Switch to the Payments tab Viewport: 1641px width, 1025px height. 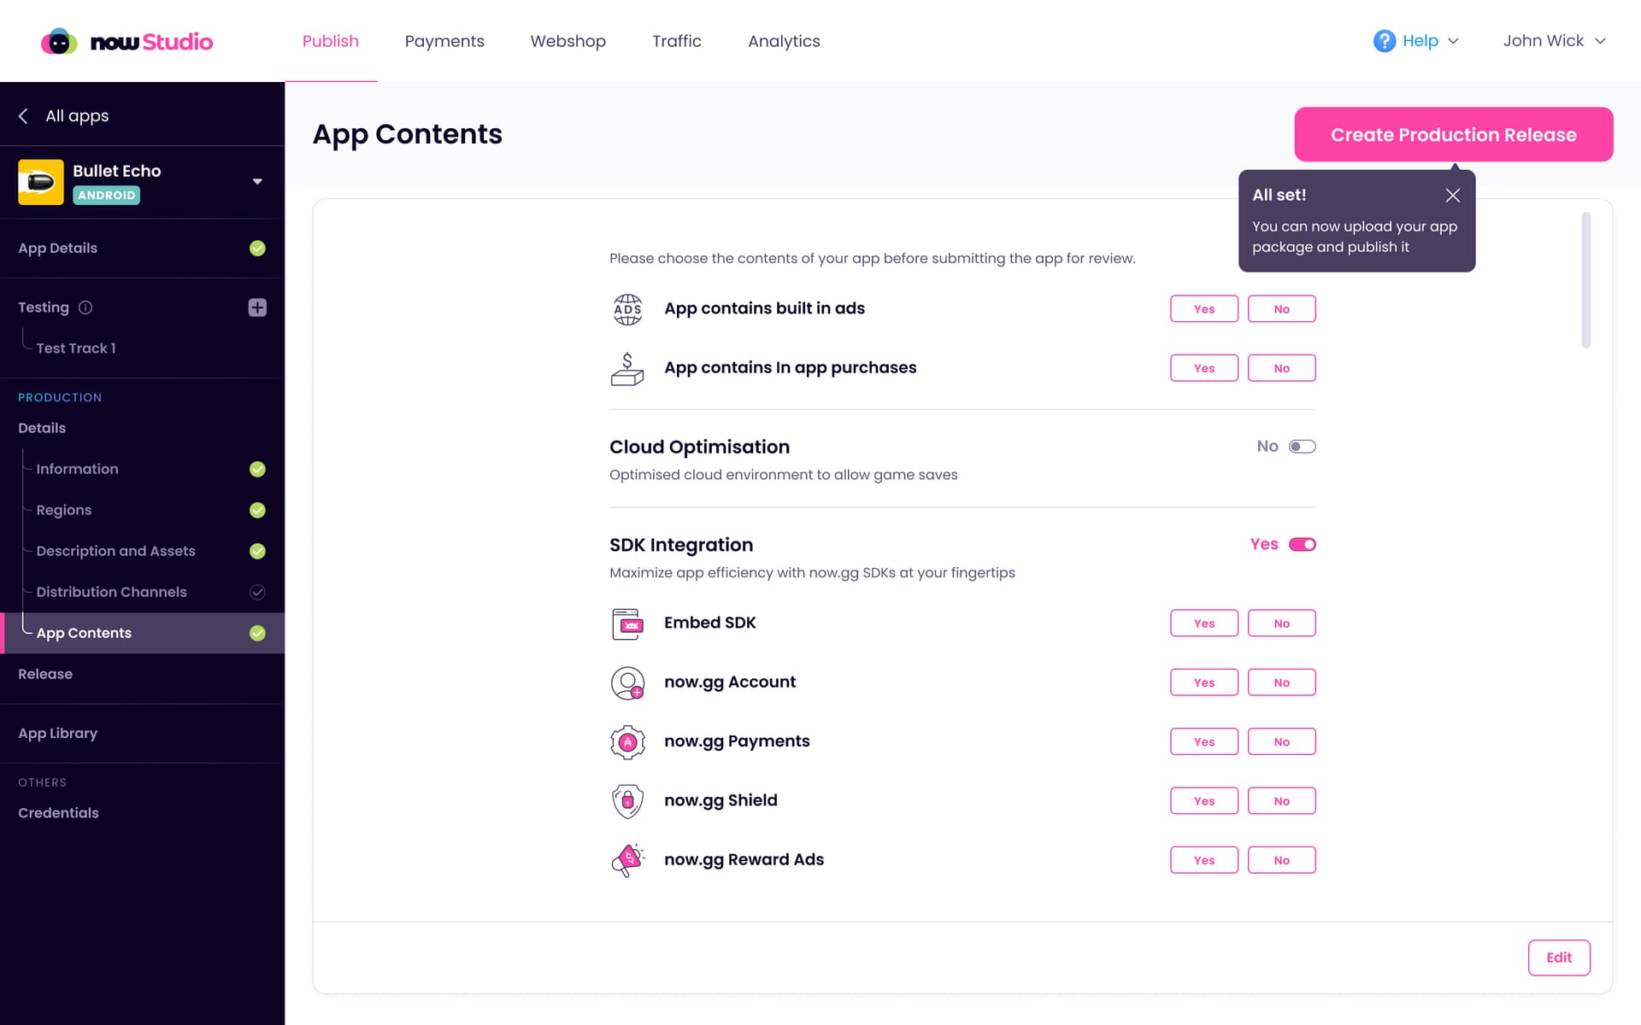click(x=444, y=41)
